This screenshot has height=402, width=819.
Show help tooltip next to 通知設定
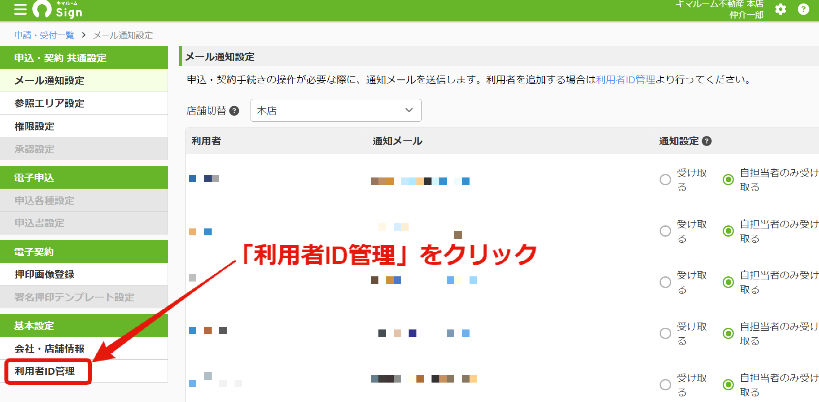pos(707,141)
